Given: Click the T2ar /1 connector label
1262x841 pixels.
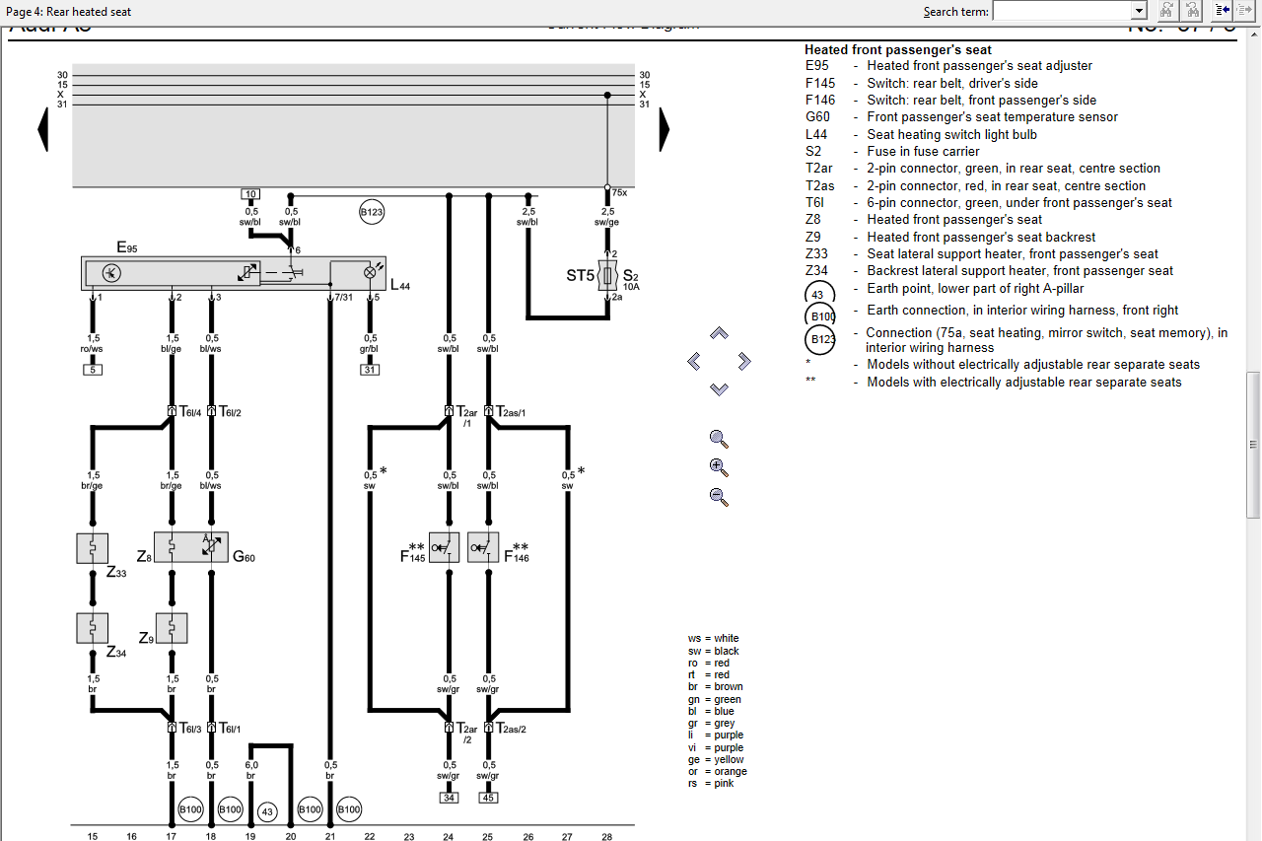Looking at the screenshot, I should coord(467,415).
